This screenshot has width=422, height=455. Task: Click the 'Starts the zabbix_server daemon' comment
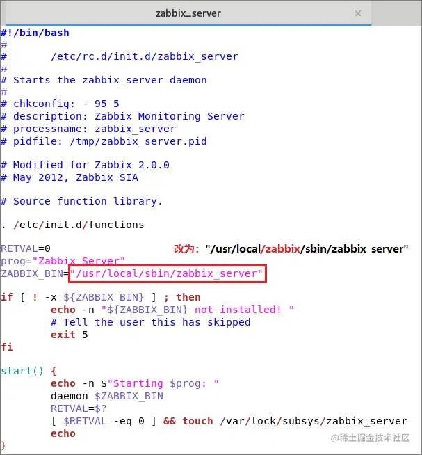(104, 80)
